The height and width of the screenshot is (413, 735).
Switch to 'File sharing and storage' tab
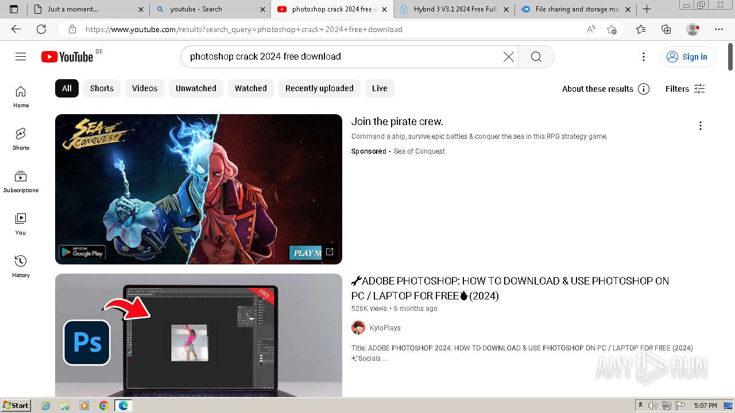575,9
